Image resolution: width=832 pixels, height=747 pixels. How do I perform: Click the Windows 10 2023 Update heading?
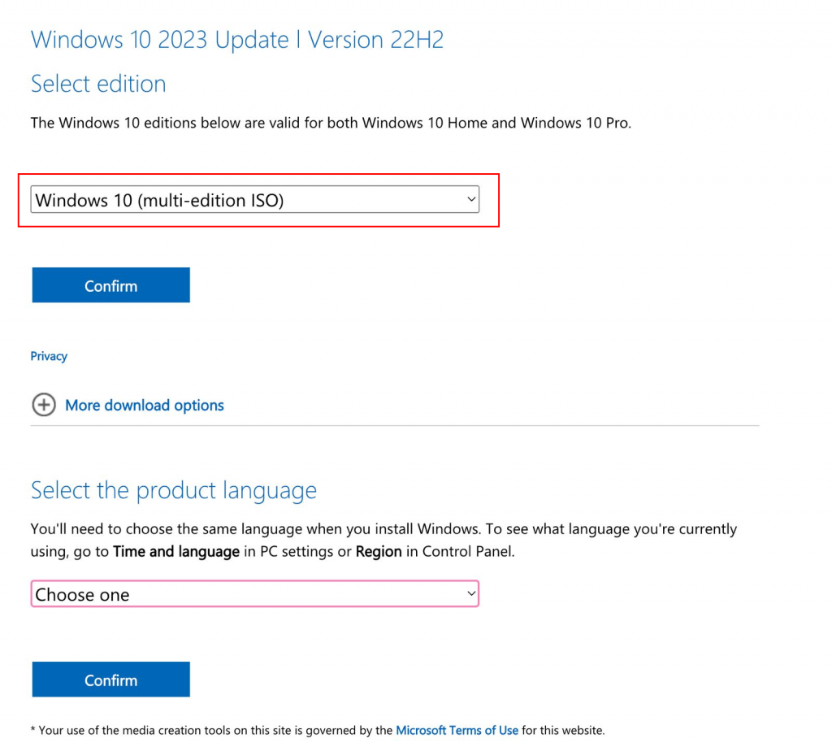click(236, 40)
